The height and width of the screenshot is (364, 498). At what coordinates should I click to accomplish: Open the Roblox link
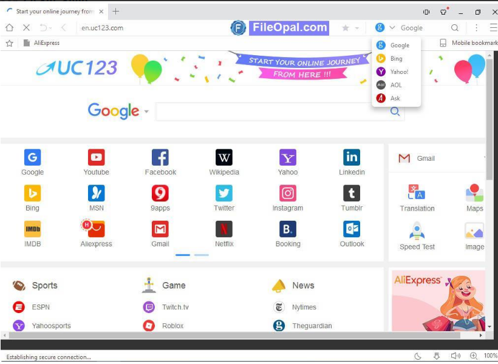tap(163, 326)
